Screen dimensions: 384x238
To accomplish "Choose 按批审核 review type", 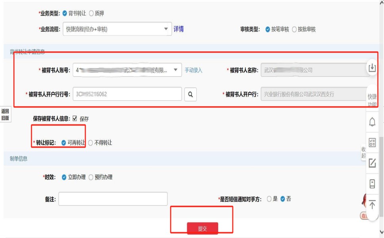I will (x=294, y=29).
